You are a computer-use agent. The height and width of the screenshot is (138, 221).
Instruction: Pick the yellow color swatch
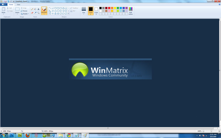[115, 8]
